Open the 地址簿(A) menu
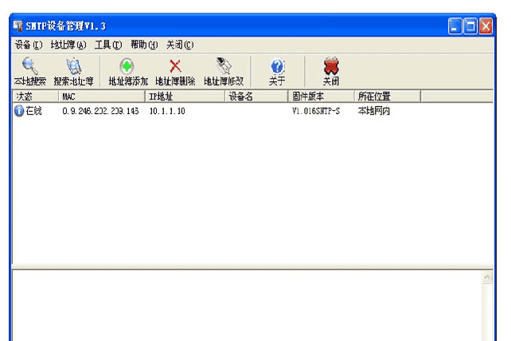The image size is (511, 341). pyautogui.click(x=68, y=45)
